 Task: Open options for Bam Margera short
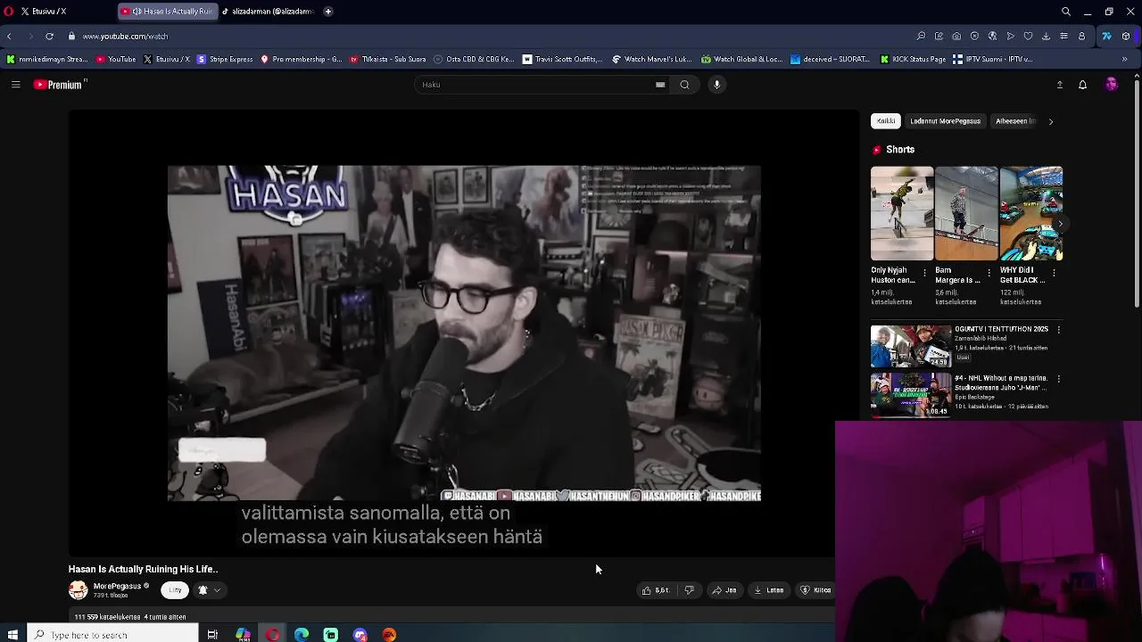click(989, 273)
